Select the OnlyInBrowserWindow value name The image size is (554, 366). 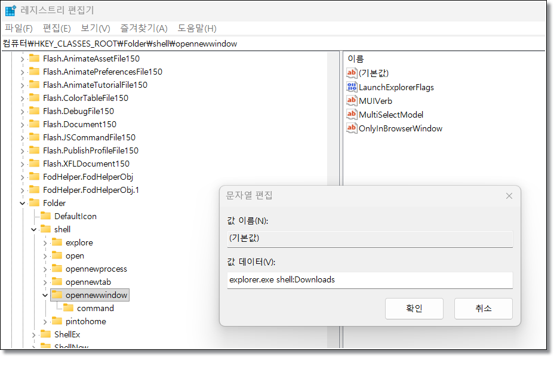401,128
